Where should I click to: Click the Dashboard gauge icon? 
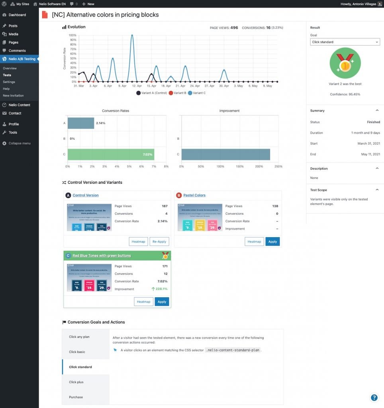click(x=4, y=15)
